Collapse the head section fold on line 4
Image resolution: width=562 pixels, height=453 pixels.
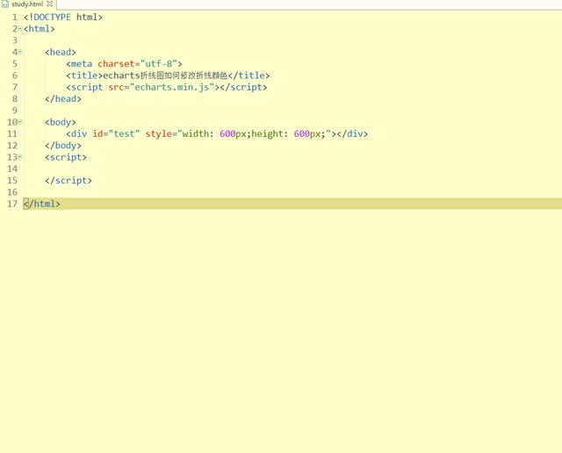point(20,52)
